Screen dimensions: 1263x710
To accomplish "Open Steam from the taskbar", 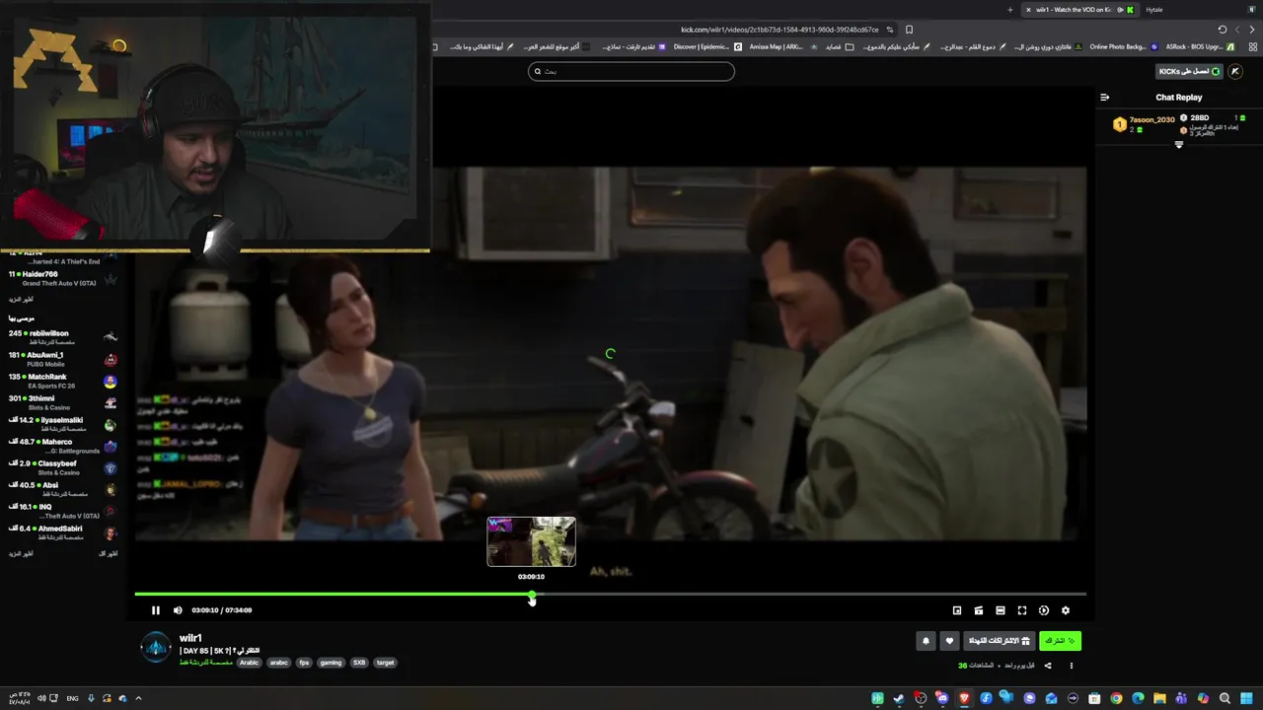I will coord(899,698).
